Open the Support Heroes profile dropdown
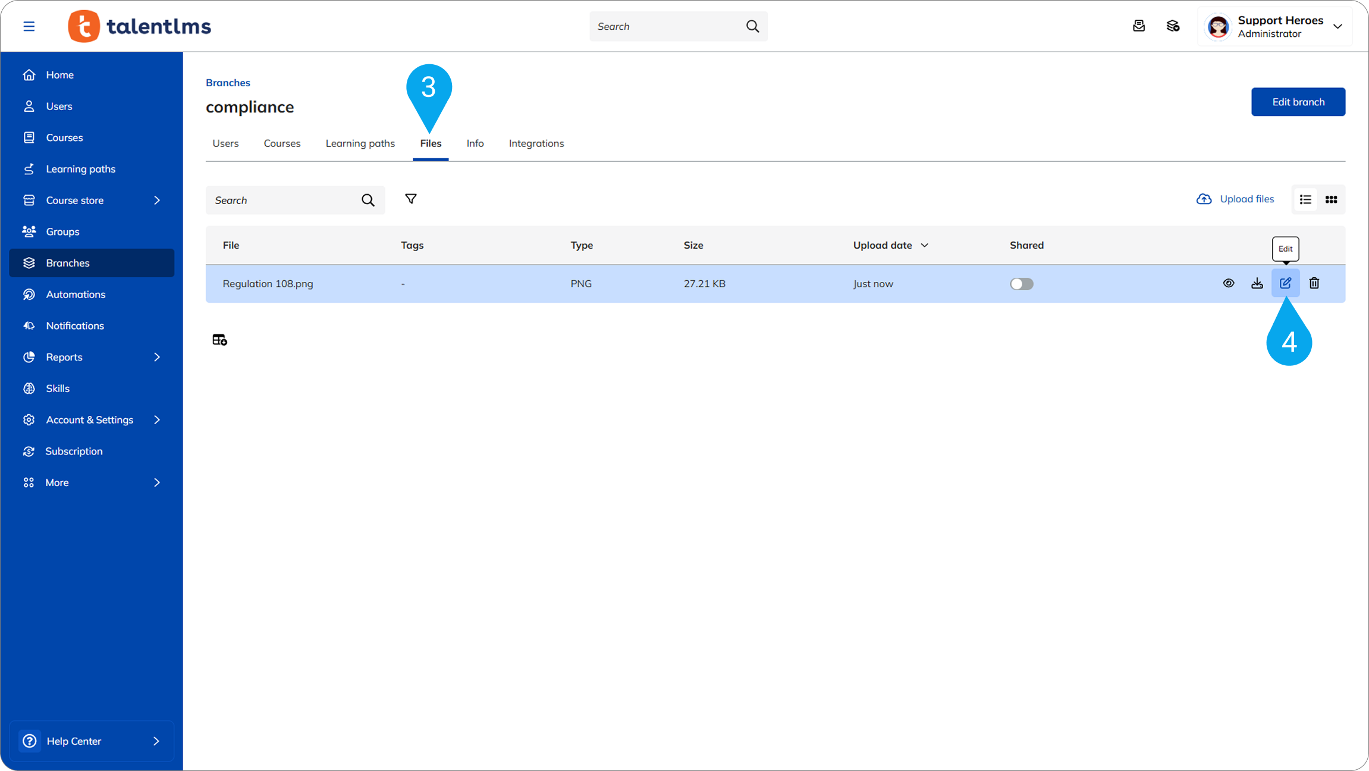This screenshot has width=1369, height=771. pos(1337,26)
